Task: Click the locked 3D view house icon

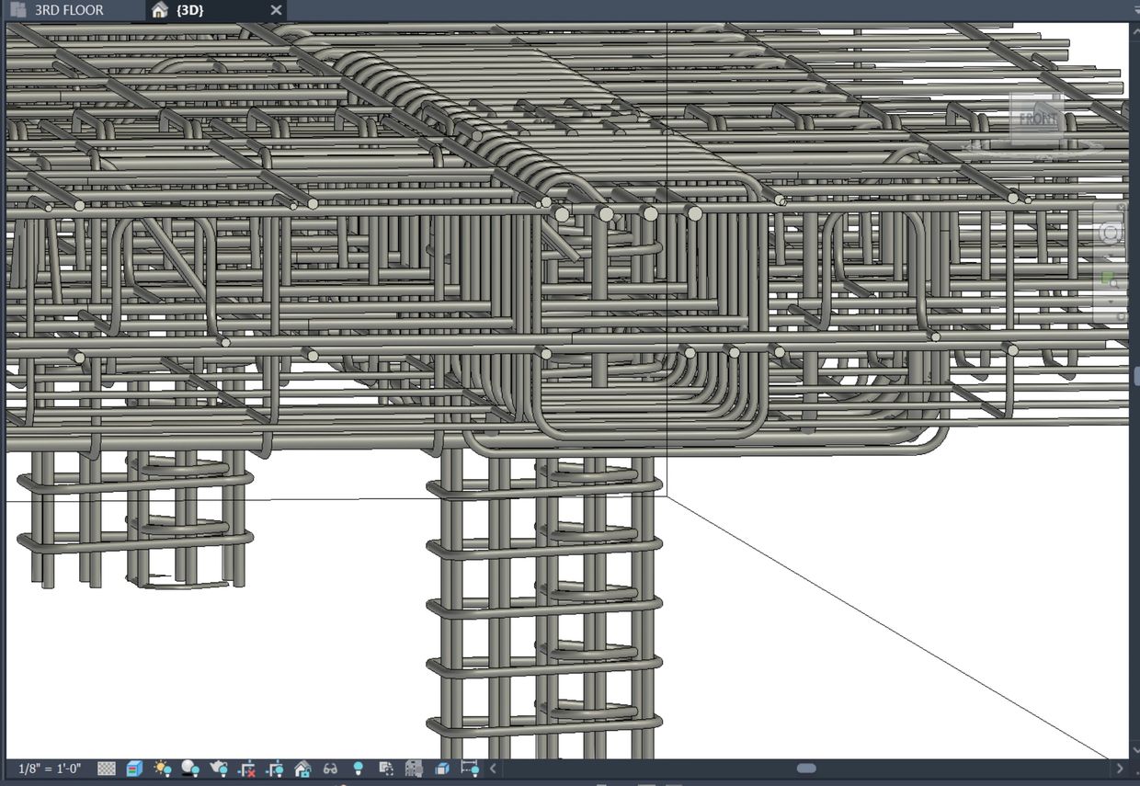Action: click(302, 769)
